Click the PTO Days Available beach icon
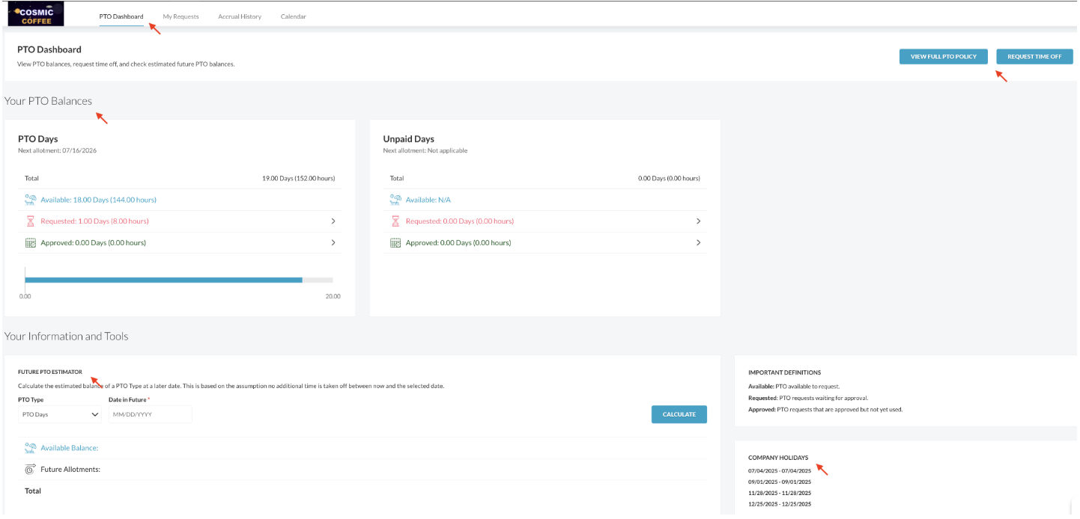Screen dimensions: 1080x519 (31, 200)
